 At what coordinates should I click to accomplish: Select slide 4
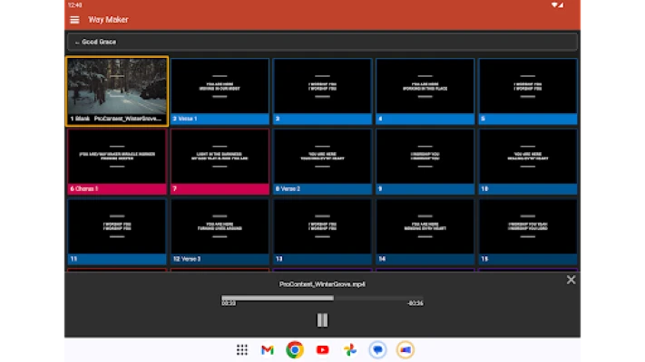click(425, 91)
